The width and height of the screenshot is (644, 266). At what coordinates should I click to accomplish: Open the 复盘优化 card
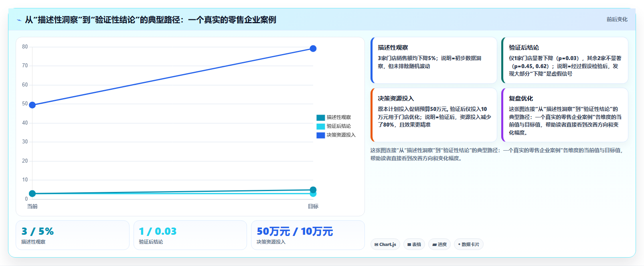[565, 115]
